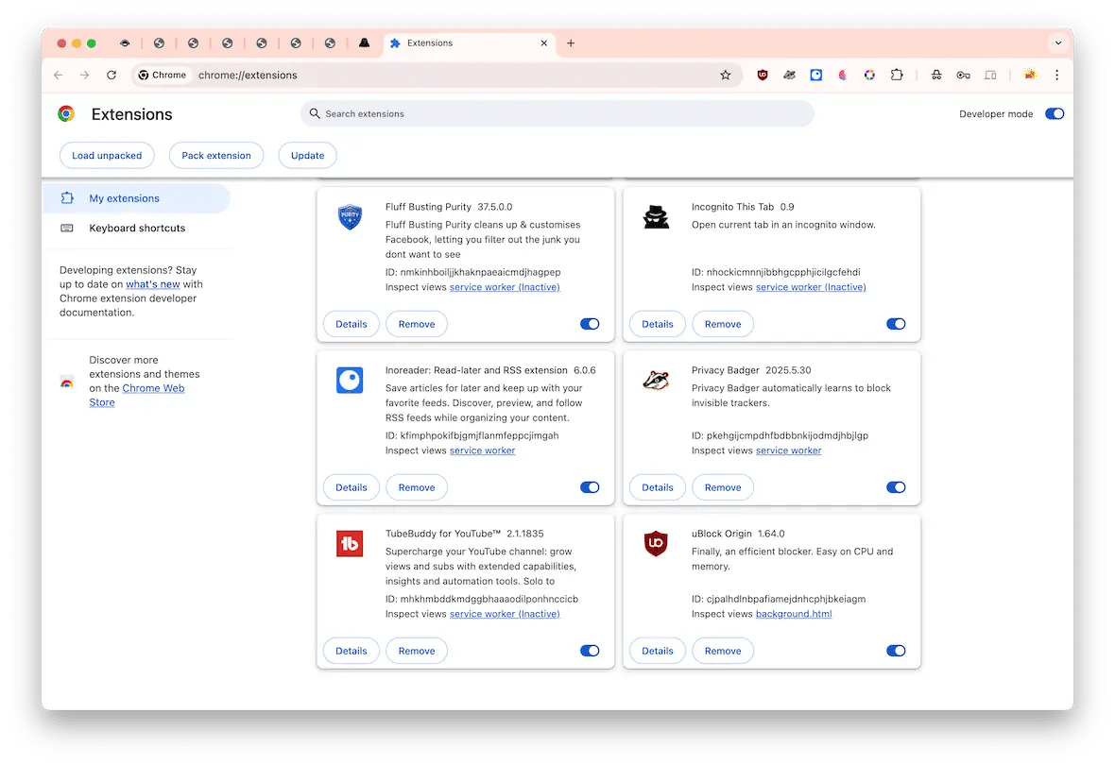The image size is (1115, 765).
Task: Click the Incognito This Tab toolbar icon
Action: [x=936, y=75]
